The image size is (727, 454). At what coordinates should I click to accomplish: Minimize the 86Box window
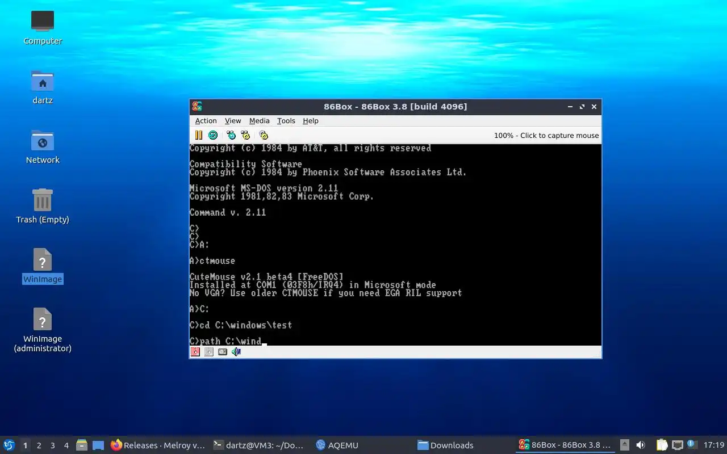pos(570,107)
